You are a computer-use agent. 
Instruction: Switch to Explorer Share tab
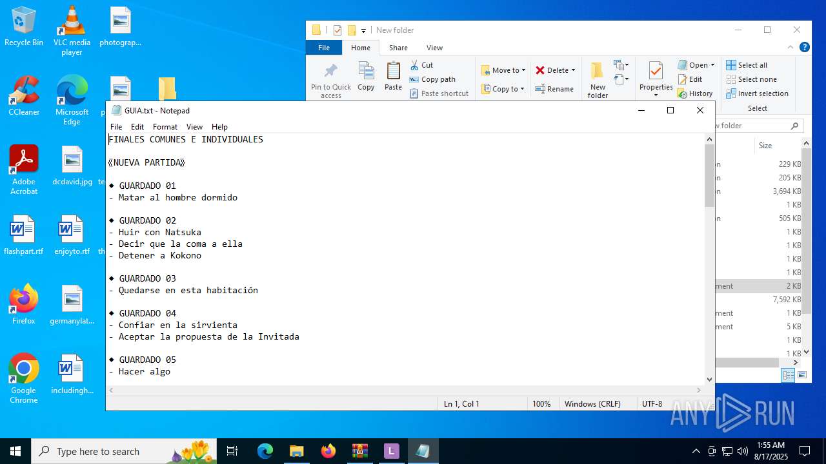398,48
